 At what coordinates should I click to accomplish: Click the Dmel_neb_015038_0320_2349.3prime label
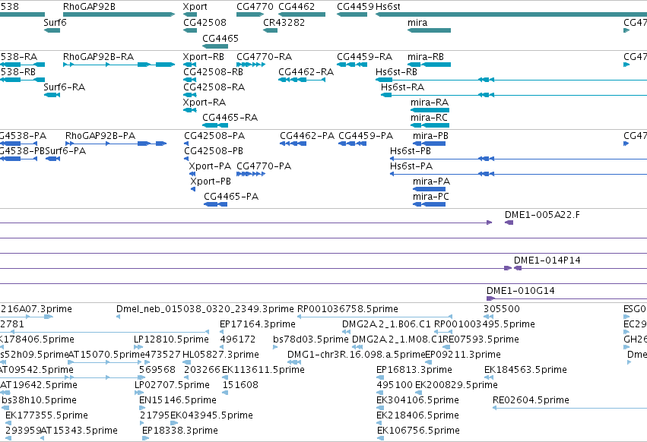pyautogui.click(x=205, y=309)
